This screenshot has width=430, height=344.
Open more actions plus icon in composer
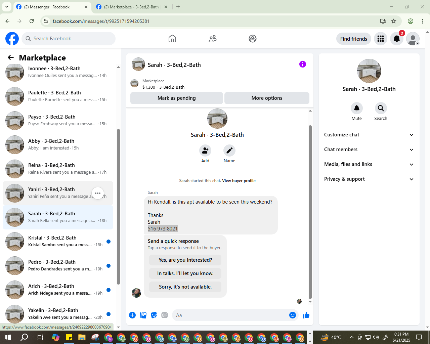(x=132, y=315)
